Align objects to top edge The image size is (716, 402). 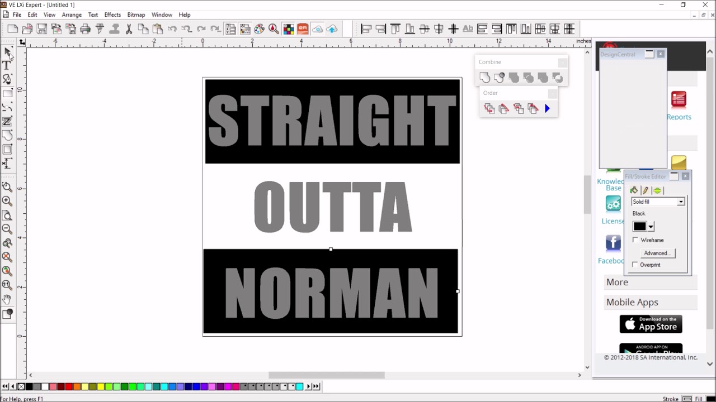395,29
